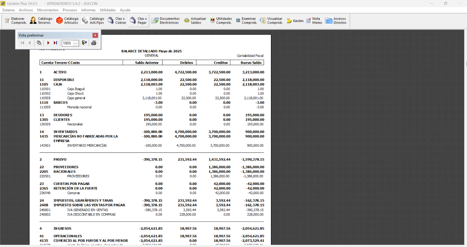Print the preview with printer icon
Screen dimensions: 467x247
(94, 43)
